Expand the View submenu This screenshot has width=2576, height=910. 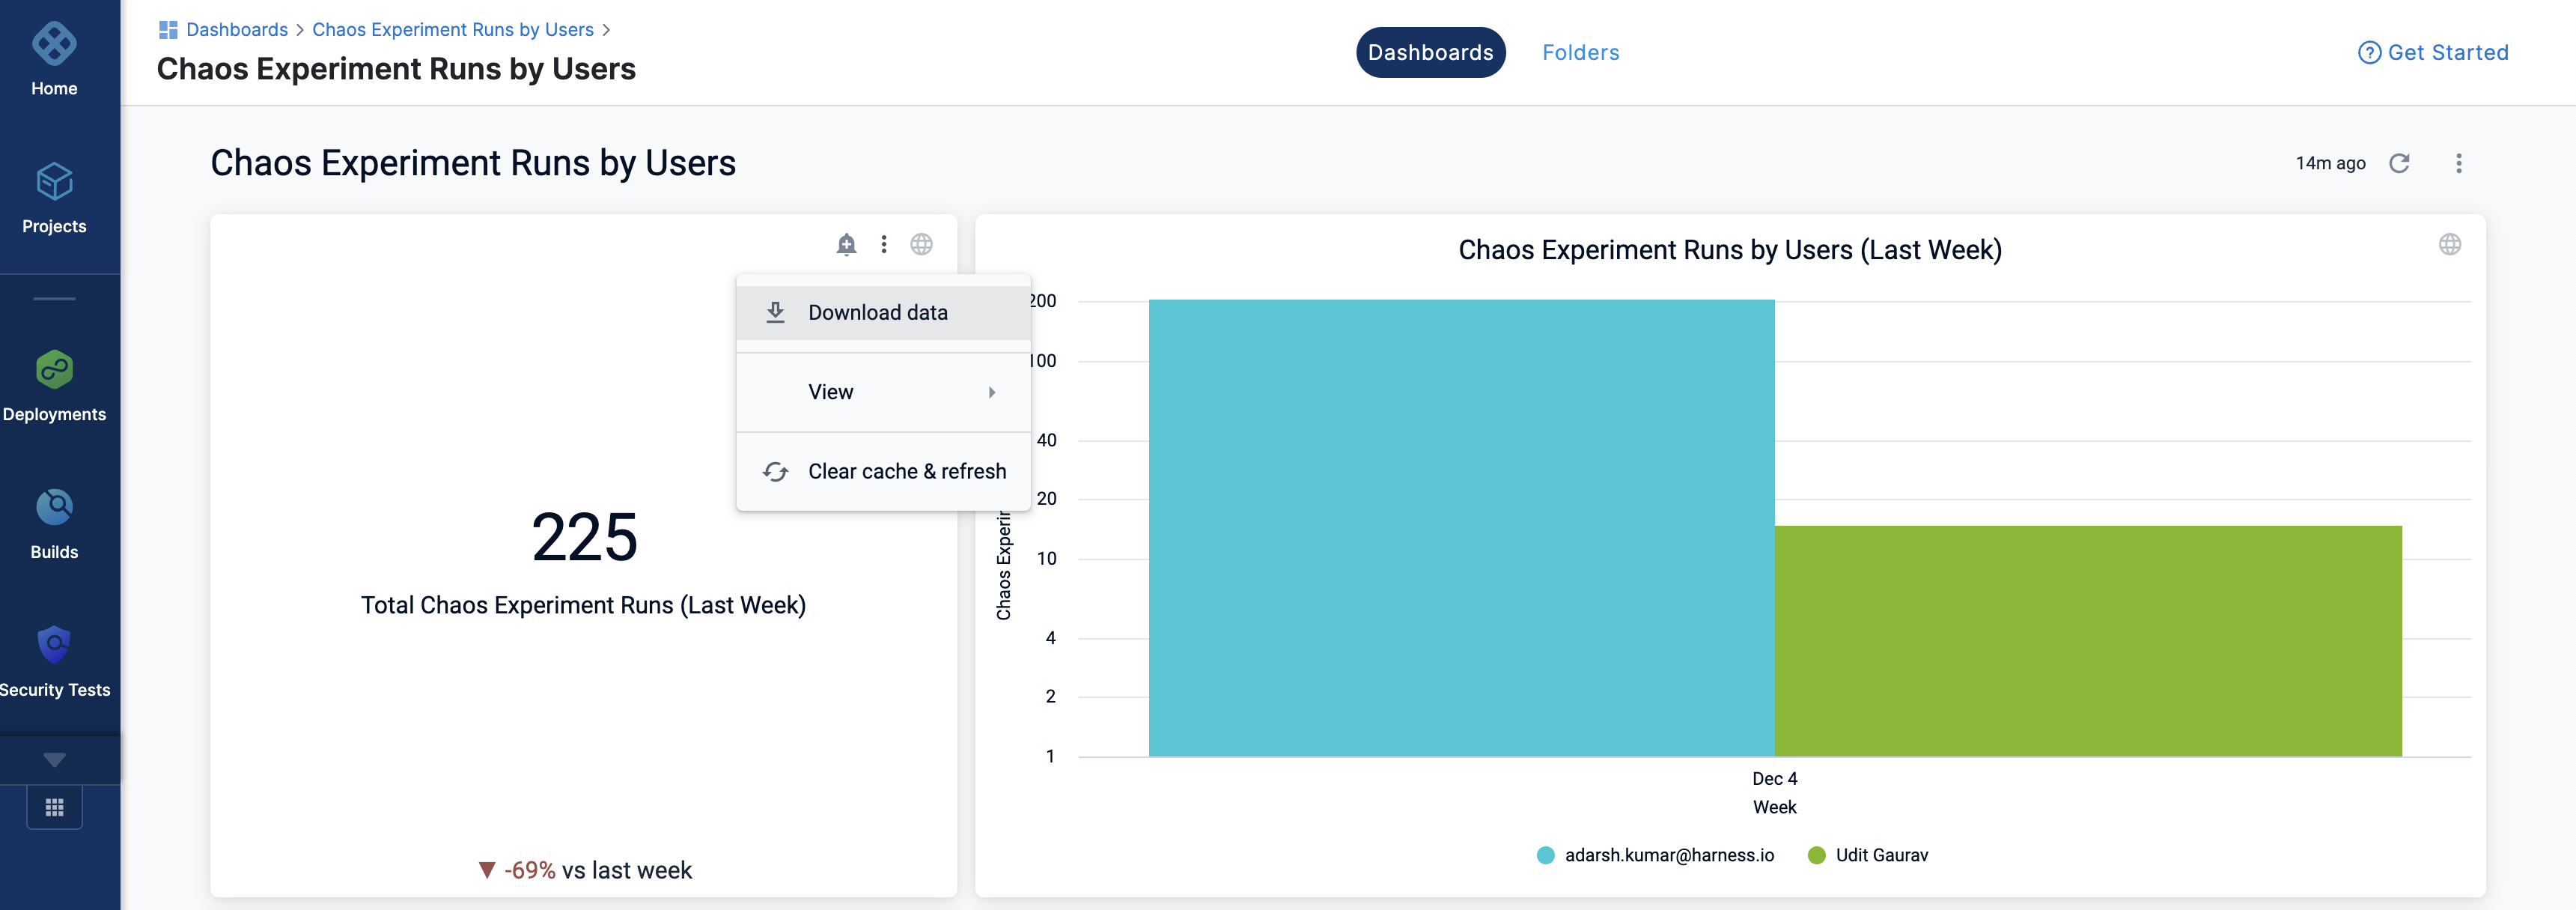pos(882,392)
